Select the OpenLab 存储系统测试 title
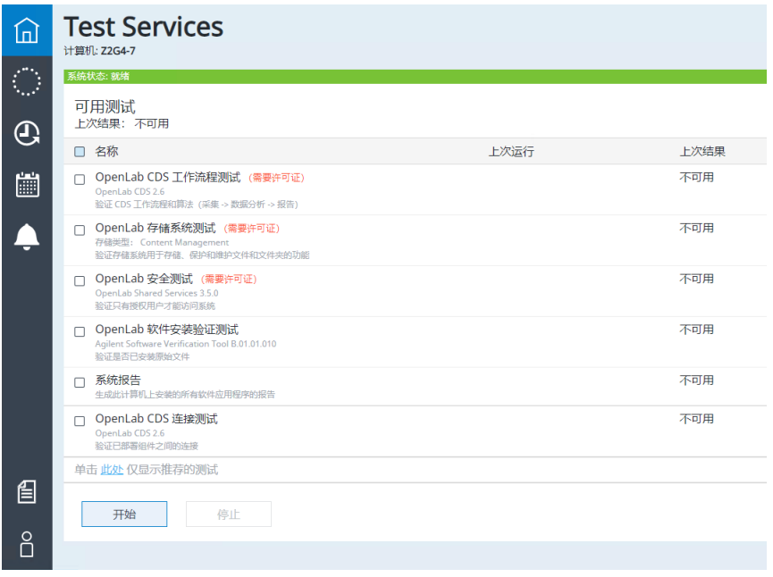 [x=155, y=228]
